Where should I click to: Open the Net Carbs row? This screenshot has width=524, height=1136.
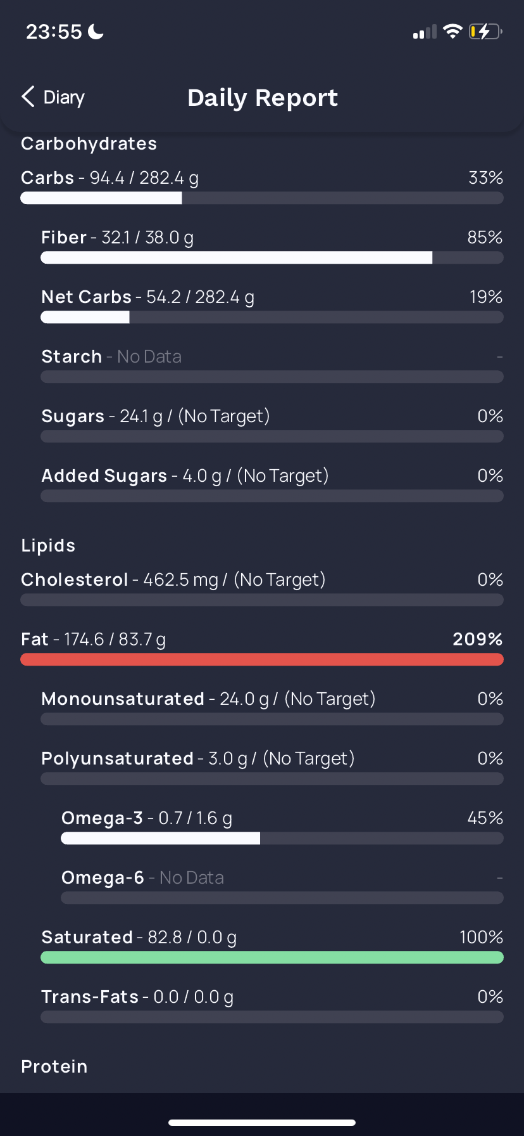(x=272, y=306)
